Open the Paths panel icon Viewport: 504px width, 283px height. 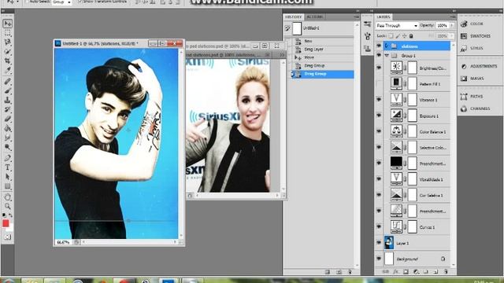(x=464, y=97)
